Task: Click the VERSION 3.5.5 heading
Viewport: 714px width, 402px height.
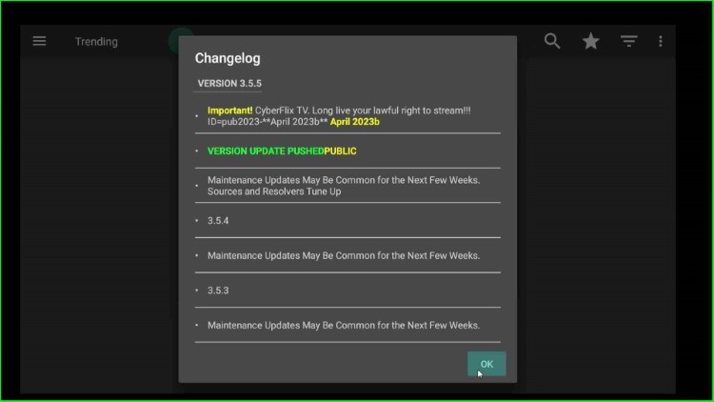Action: point(229,84)
